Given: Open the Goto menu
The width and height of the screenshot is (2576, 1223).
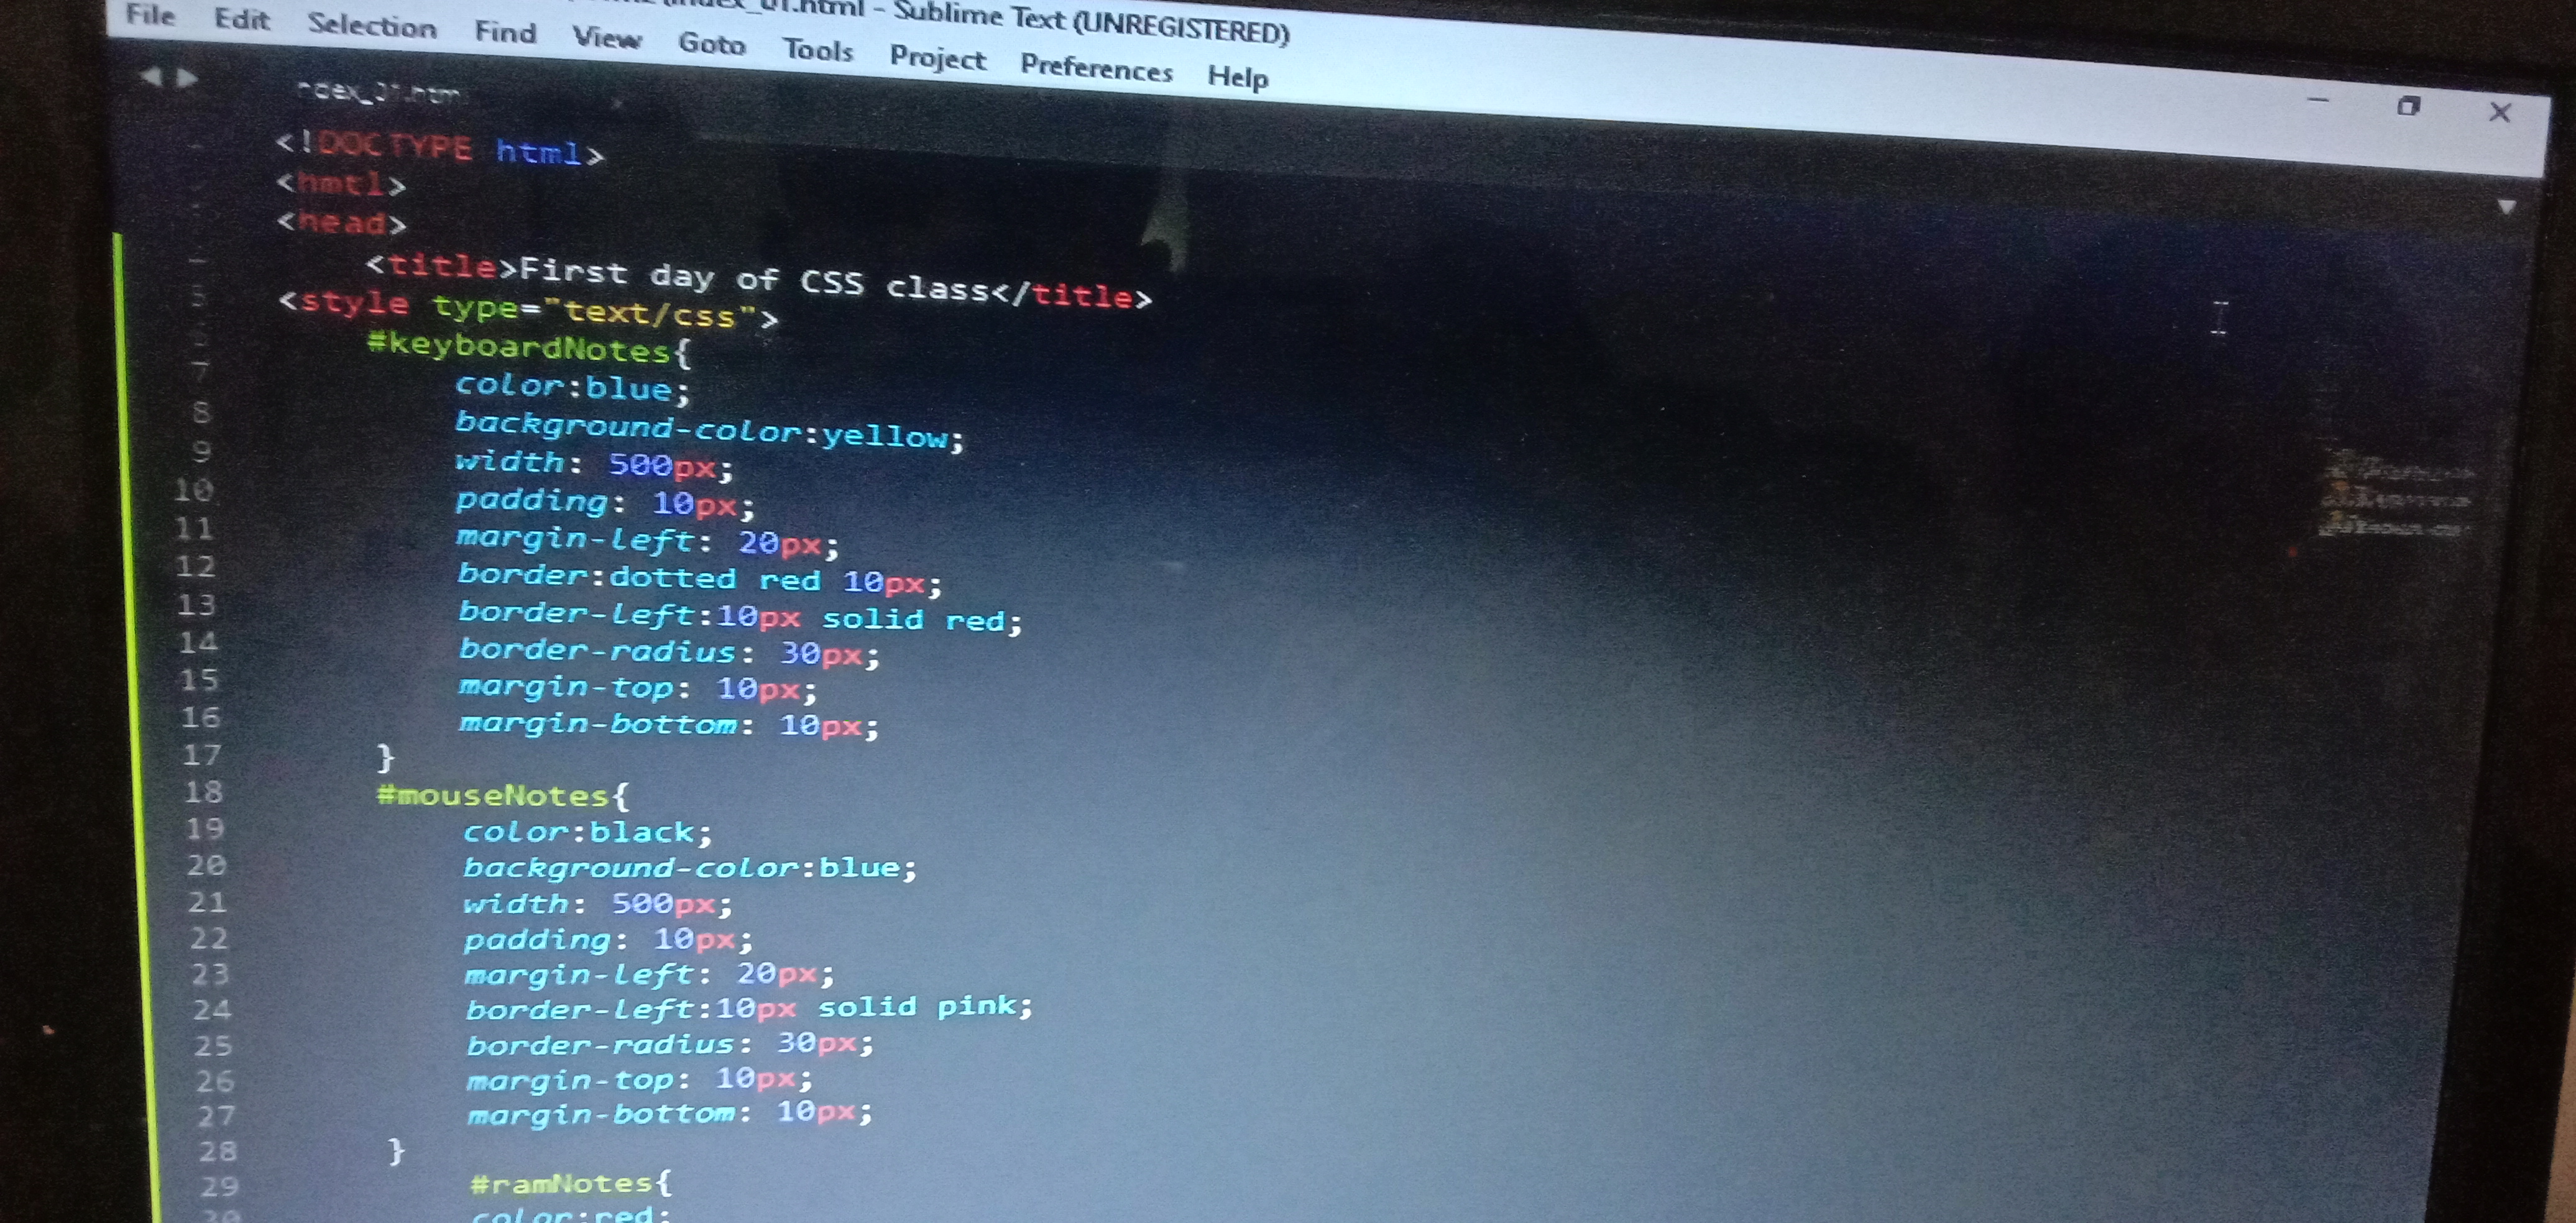Looking at the screenshot, I should pyautogui.click(x=711, y=44).
